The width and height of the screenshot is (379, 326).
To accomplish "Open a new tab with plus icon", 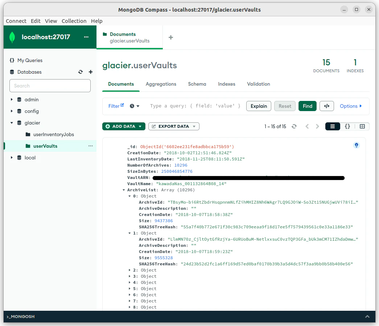I will coord(171,37).
